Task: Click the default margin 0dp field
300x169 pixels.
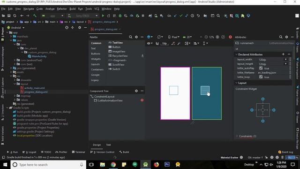Action: [x=165, y=44]
